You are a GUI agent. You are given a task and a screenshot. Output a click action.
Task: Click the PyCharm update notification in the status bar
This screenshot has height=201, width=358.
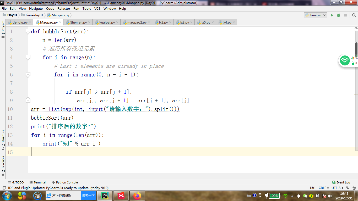tap(58, 188)
